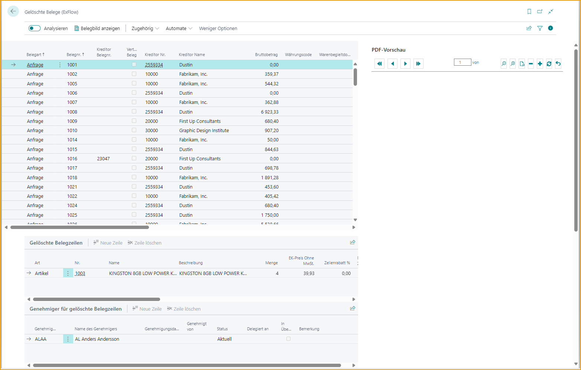Open Gelöschte Belegzeilen section heading
Screen dimensions: 581x370
[x=56, y=243]
